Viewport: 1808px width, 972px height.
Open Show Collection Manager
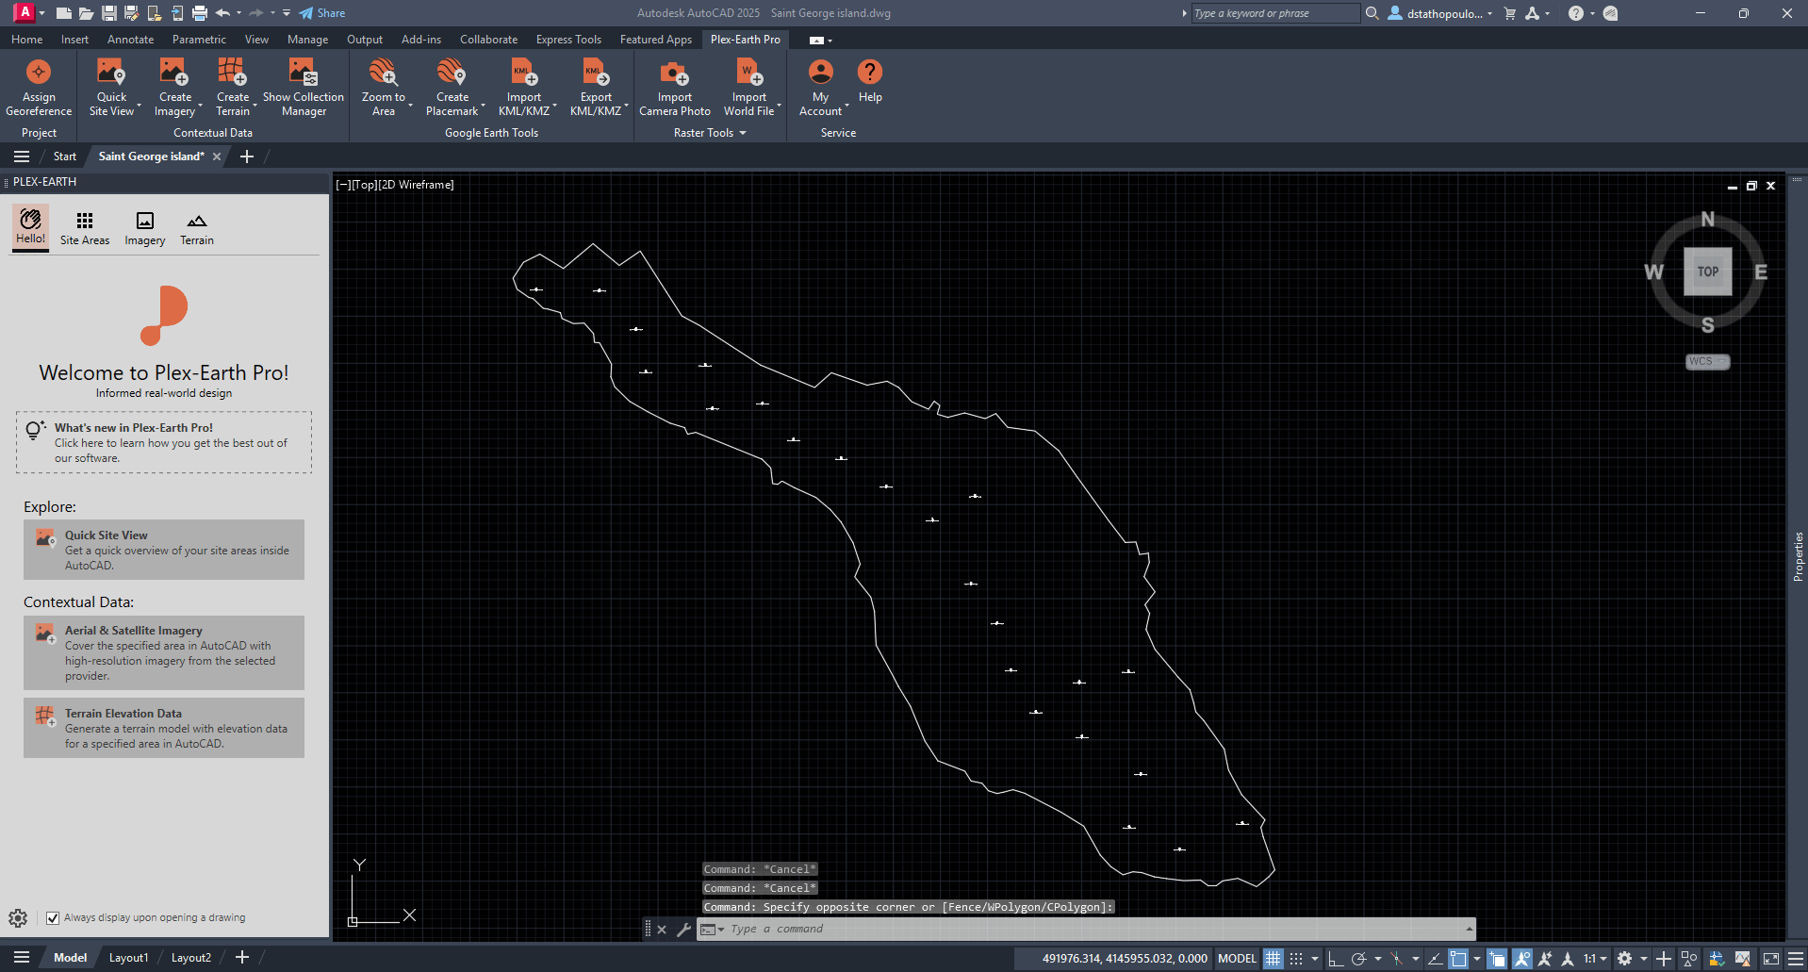(x=304, y=87)
